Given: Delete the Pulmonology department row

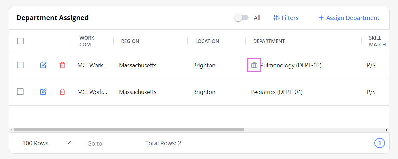Looking at the screenshot, I should pyautogui.click(x=62, y=65).
